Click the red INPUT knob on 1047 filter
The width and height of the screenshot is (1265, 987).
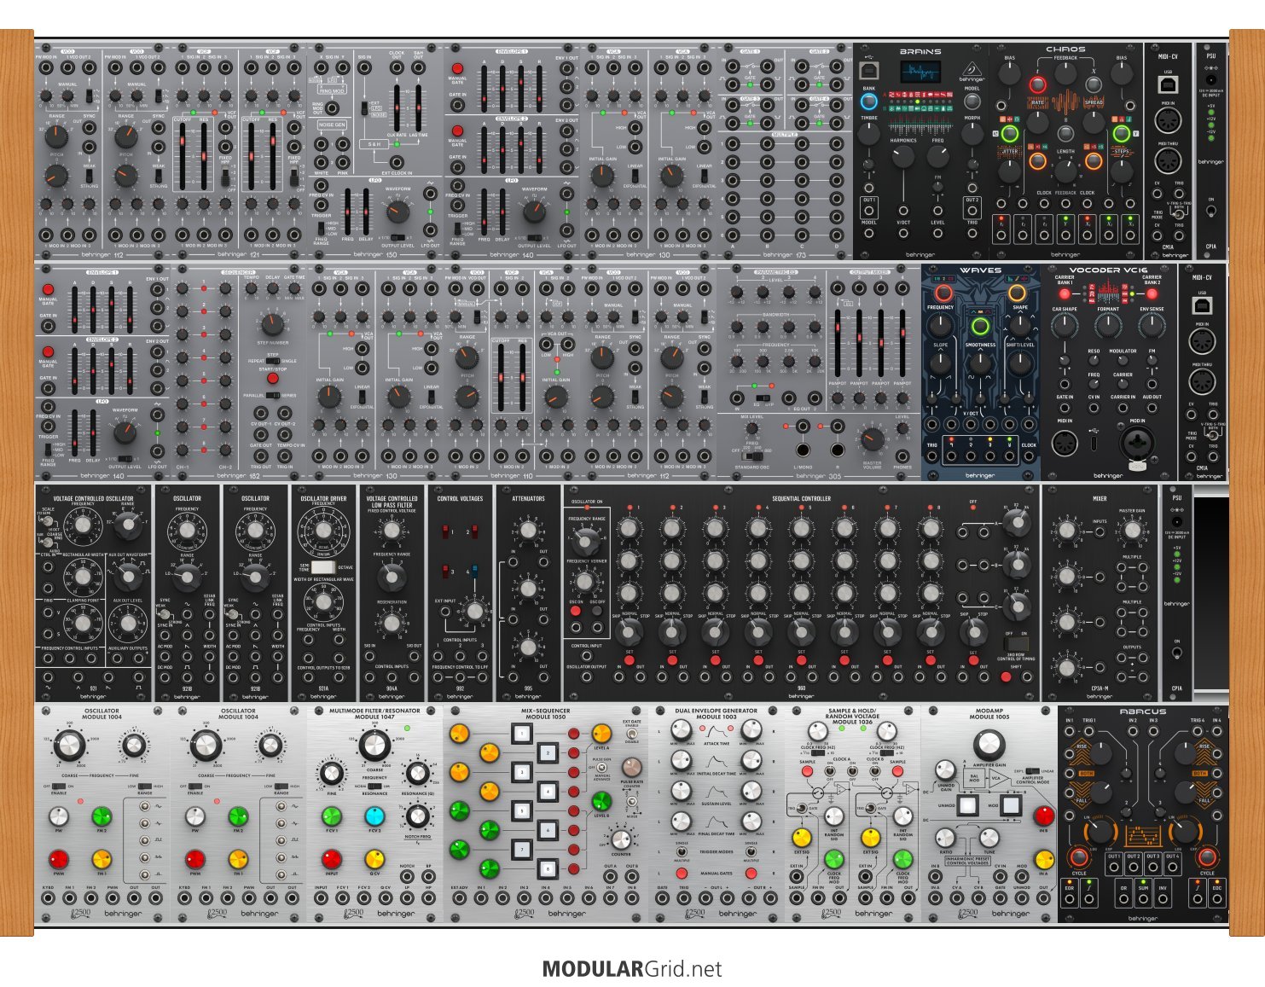(332, 859)
